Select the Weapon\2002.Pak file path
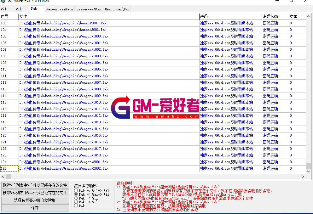Viewport: 313px width, 214px height. click(x=64, y=168)
